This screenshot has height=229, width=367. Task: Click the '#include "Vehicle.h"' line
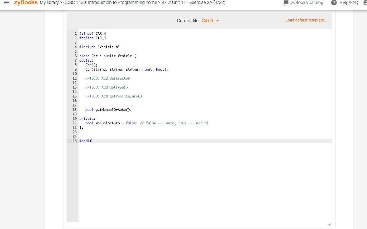pyautogui.click(x=100, y=47)
